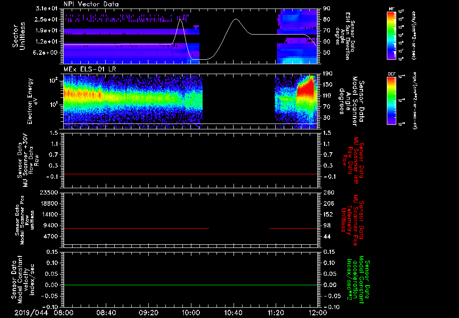This screenshot has width=459, height=318.
Task: Click the 50 degree Sun elevation tick
Action: (x=327, y=53)
